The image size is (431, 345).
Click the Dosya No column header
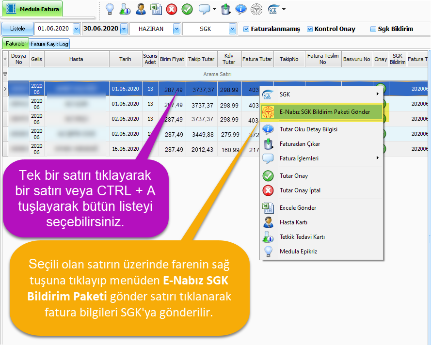coord(19,59)
